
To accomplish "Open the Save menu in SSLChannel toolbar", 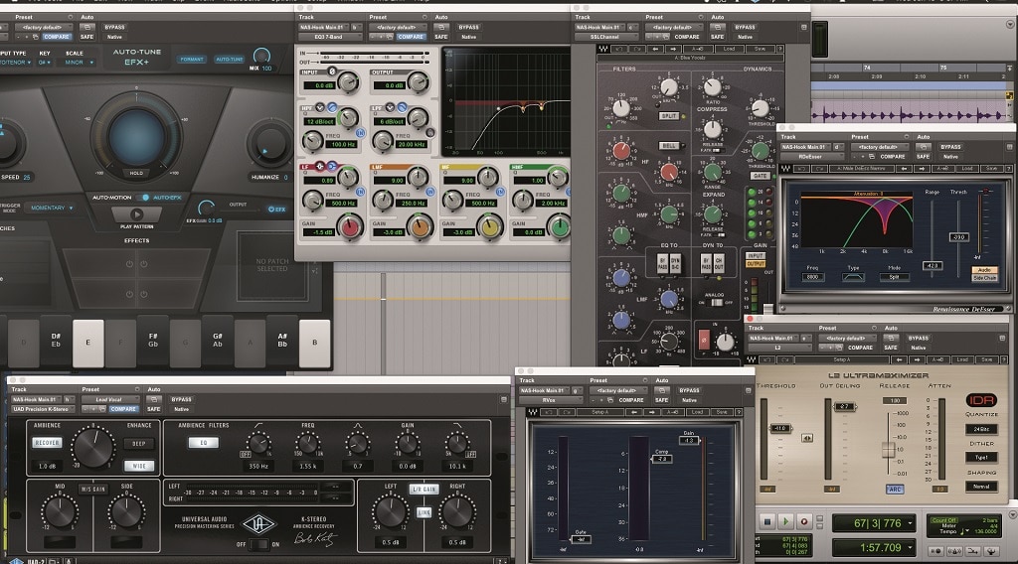I will pos(760,49).
